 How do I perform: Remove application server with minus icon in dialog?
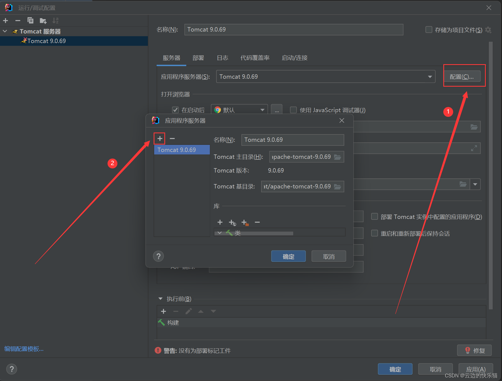coord(172,139)
